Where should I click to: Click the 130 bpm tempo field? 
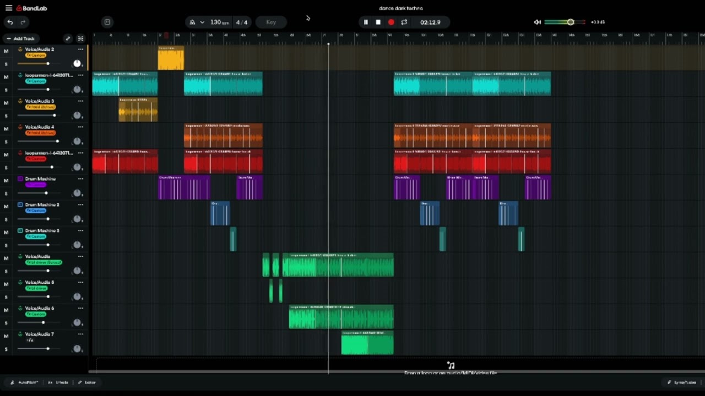point(219,22)
